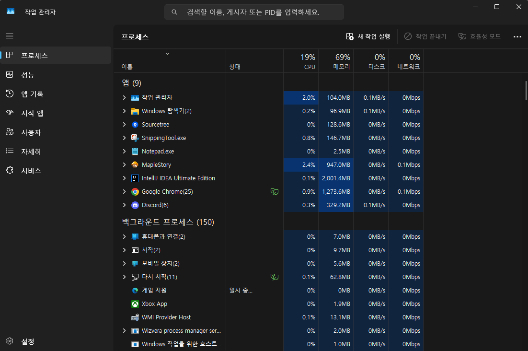Click the SnippingTool.exe icon
Viewport: 528px width, 351px height.
pos(135,138)
